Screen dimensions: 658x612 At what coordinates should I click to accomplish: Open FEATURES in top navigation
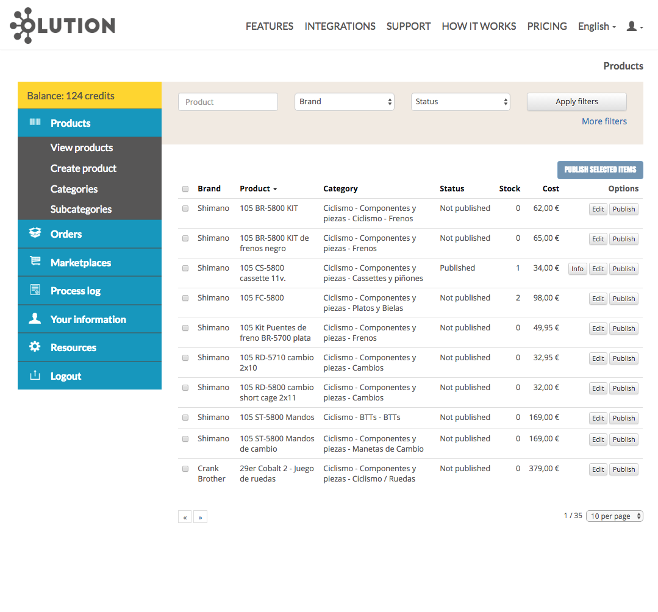pyautogui.click(x=270, y=26)
